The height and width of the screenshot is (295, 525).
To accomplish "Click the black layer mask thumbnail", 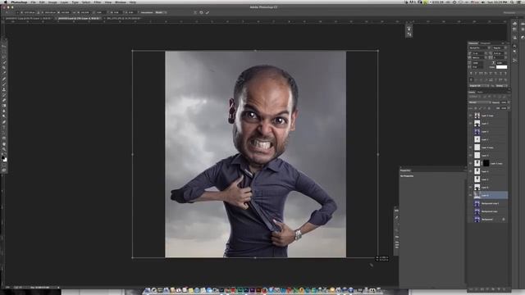I will click(486, 163).
